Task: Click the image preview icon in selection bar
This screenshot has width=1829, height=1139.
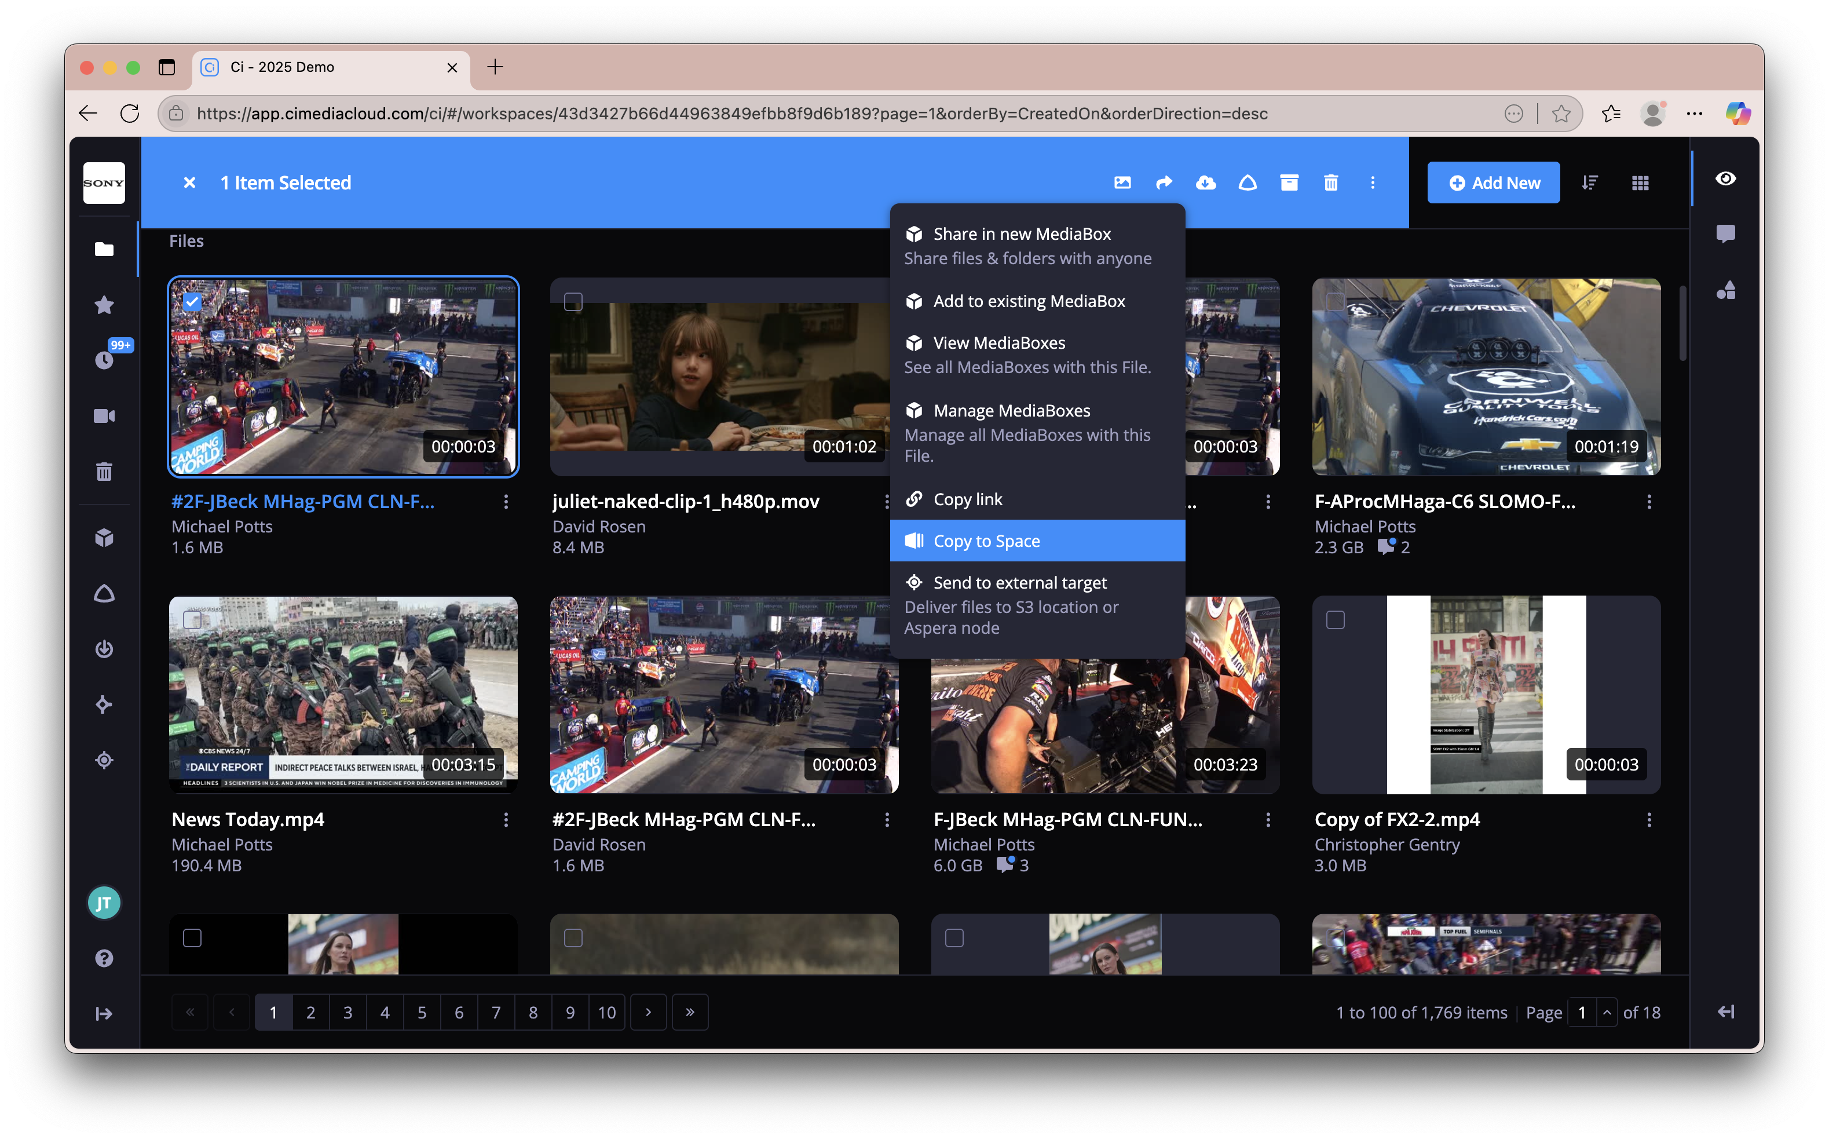Action: [x=1122, y=183]
